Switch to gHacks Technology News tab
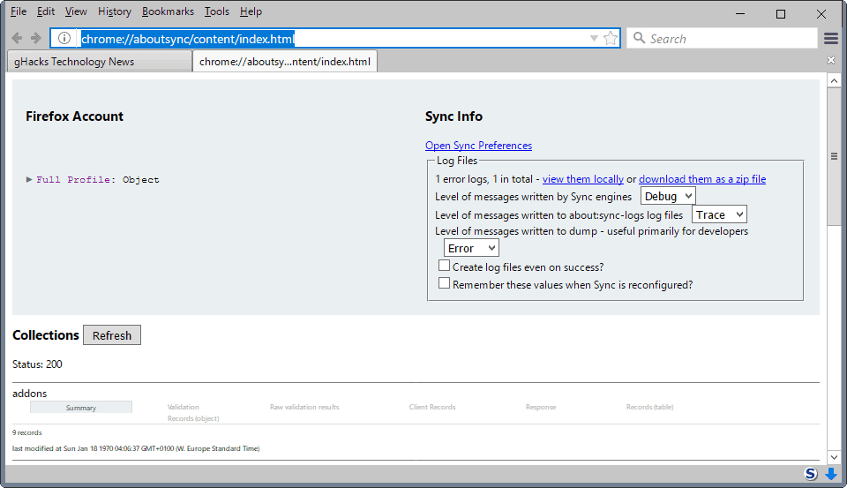This screenshot has width=847, height=488. pos(100,61)
